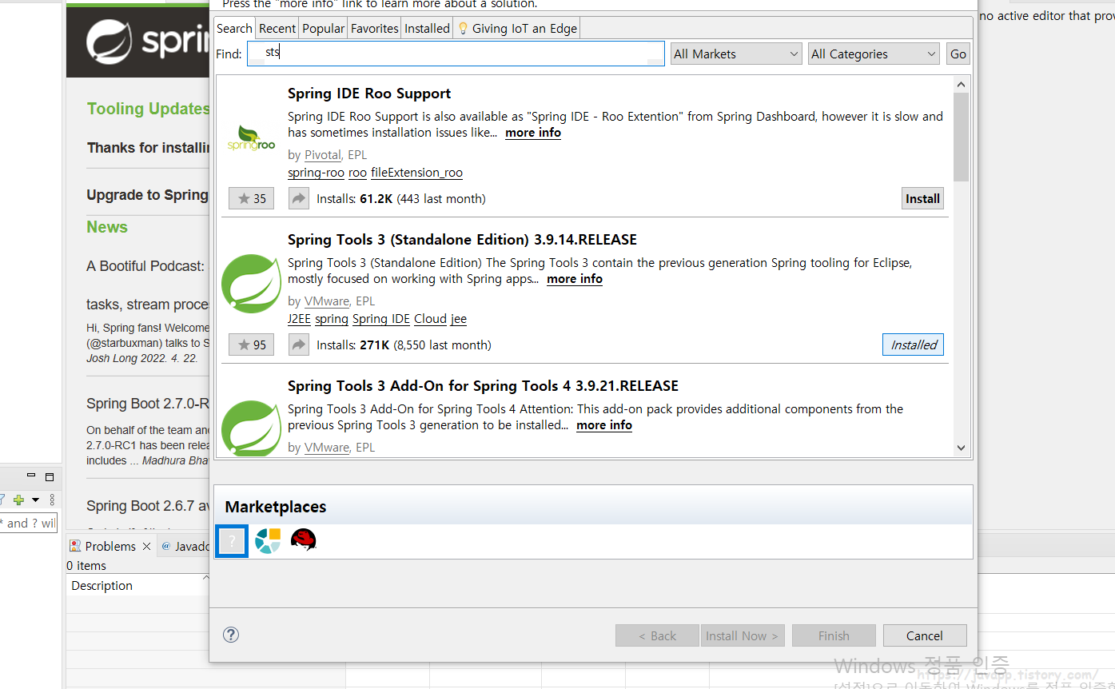Click the News heading in the dashboard
The height and width of the screenshot is (689, 1115).
pos(107,227)
